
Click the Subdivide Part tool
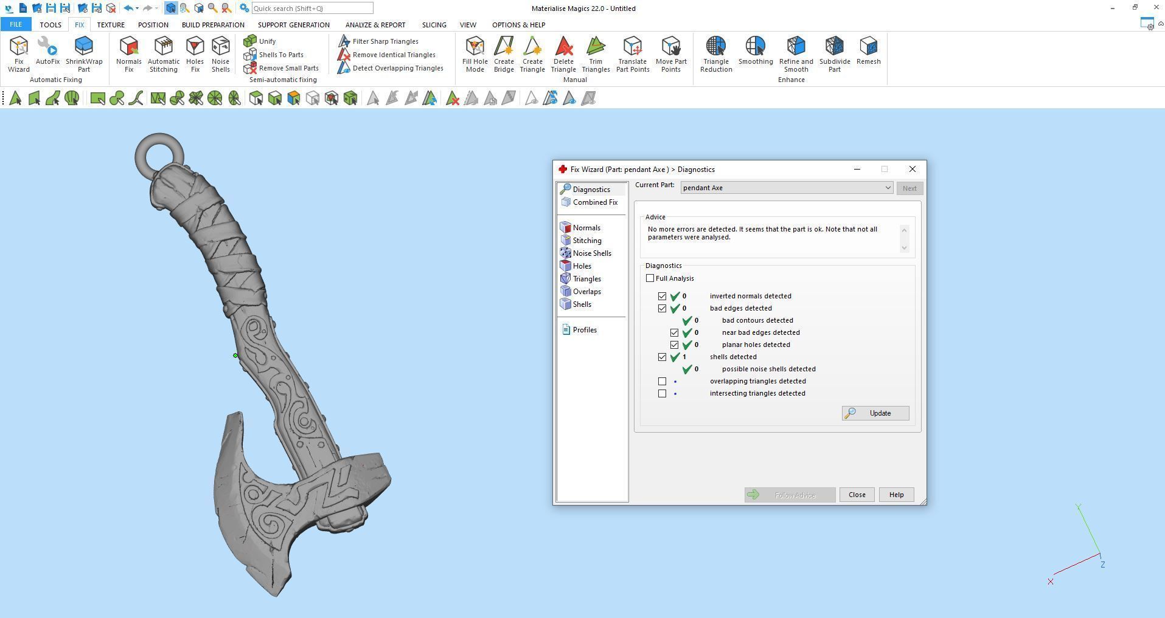pos(835,54)
